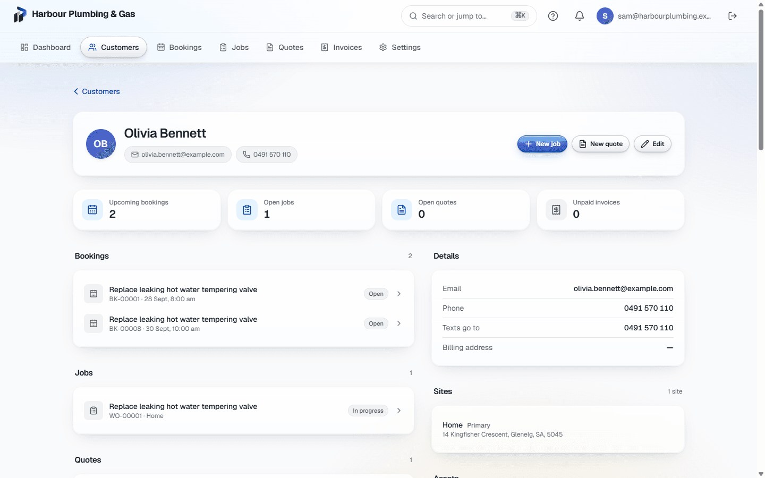
Task: Click the Open quotes document icon
Action: click(402, 210)
